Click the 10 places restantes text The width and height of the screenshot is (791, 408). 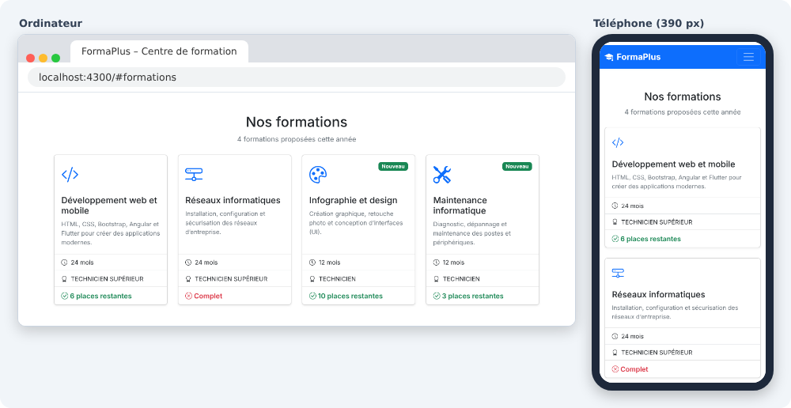350,296
